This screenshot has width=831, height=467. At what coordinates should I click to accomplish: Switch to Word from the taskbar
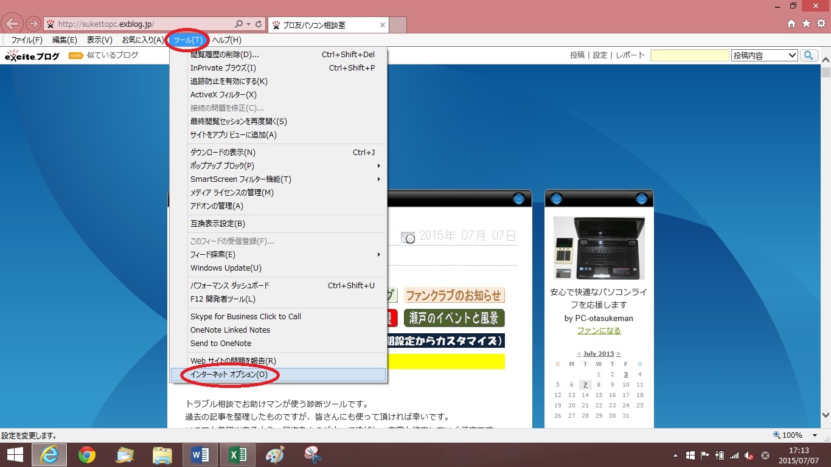tap(200, 454)
